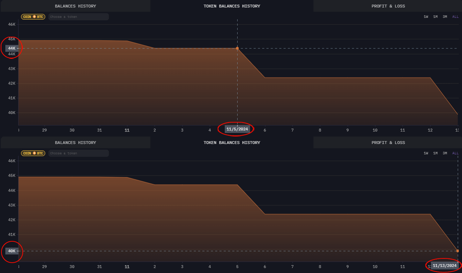Click the orange data point on 11/5 in upper chart
This screenshot has width=462, height=273.
pos(237,48)
